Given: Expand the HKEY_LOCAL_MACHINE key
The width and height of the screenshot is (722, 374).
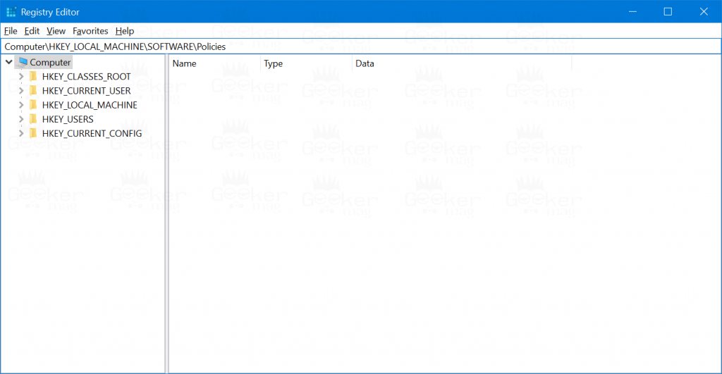Looking at the screenshot, I should (21, 105).
